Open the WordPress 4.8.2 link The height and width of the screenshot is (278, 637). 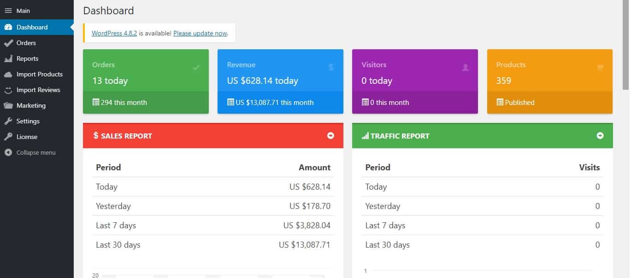tap(114, 33)
